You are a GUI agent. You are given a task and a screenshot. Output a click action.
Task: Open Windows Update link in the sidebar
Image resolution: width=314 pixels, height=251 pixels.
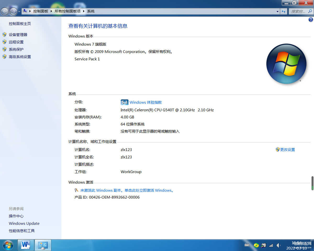coord(24,223)
